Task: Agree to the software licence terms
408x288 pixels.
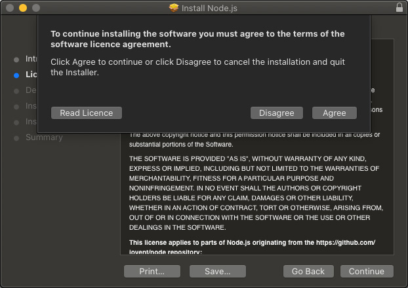Action: 334,113
